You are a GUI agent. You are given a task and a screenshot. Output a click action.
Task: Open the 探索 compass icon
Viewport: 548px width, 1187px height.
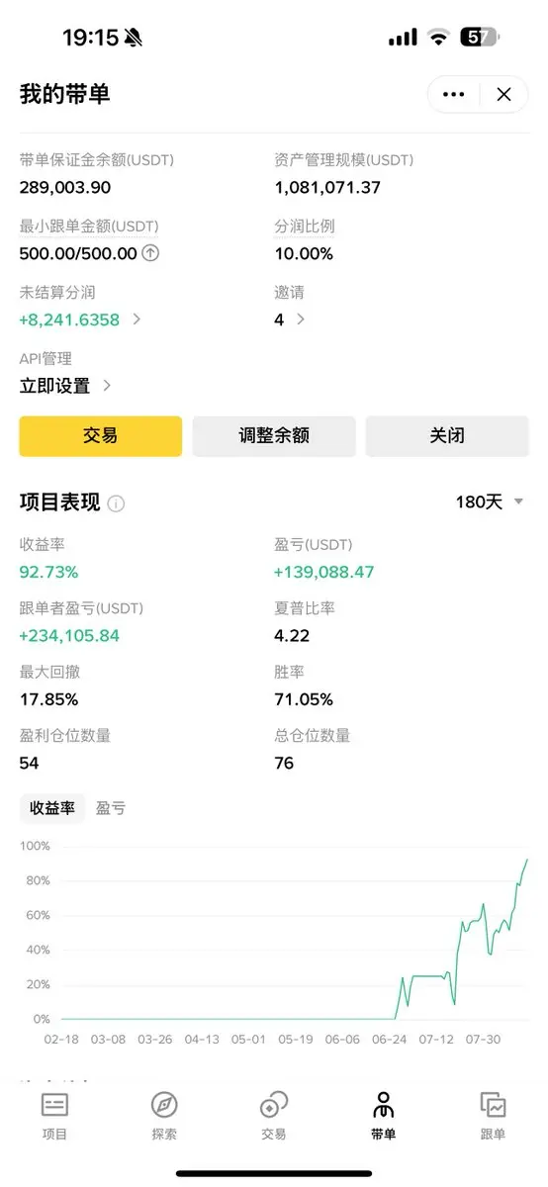click(x=164, y=1106)
